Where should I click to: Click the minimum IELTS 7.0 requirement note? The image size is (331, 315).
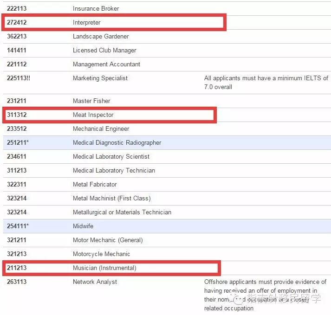click(266, 83)
